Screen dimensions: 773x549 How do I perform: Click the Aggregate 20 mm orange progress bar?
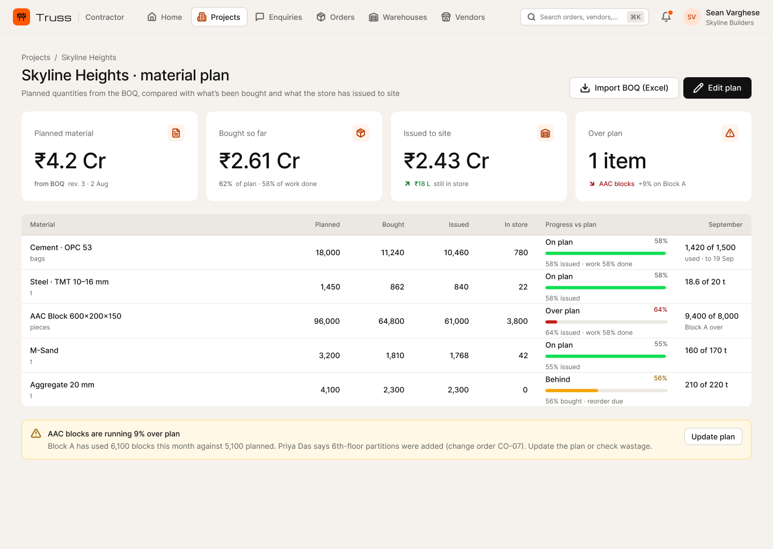(x=607, y=390)
